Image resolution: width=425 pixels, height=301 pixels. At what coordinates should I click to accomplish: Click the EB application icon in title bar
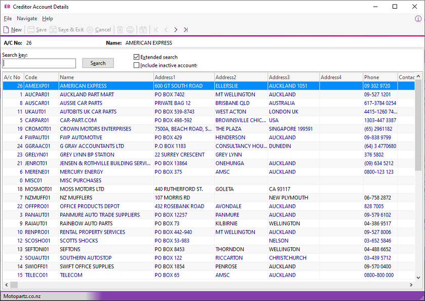tap(7, 7)
